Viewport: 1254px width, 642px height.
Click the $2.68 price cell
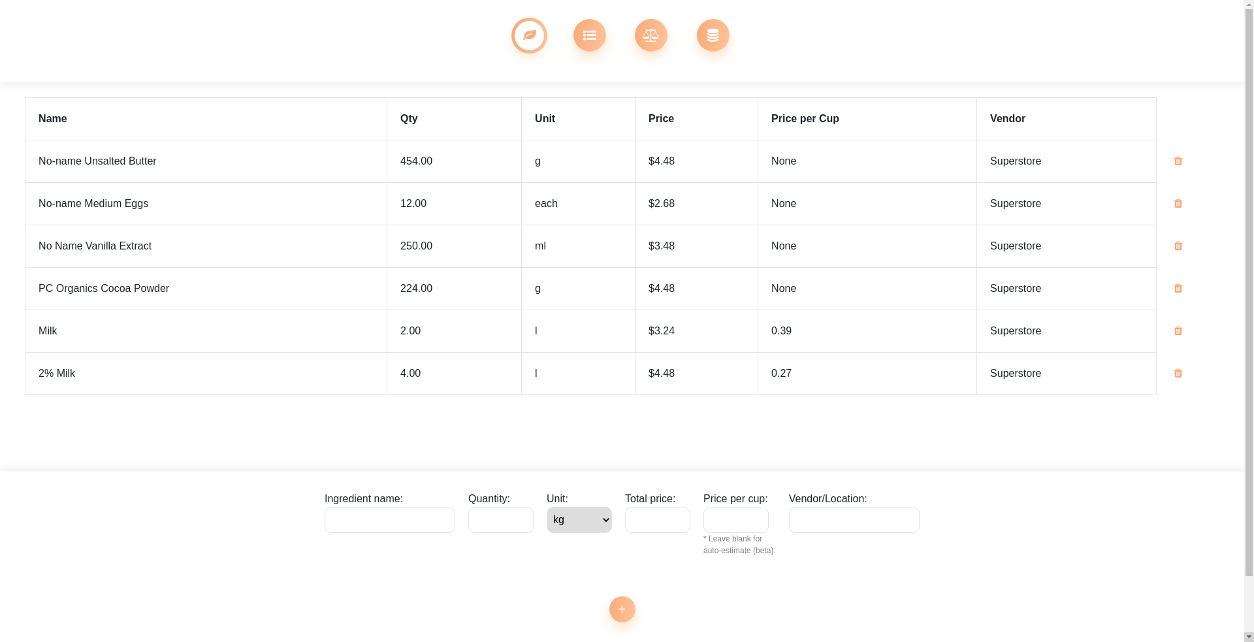pos(697,204)
